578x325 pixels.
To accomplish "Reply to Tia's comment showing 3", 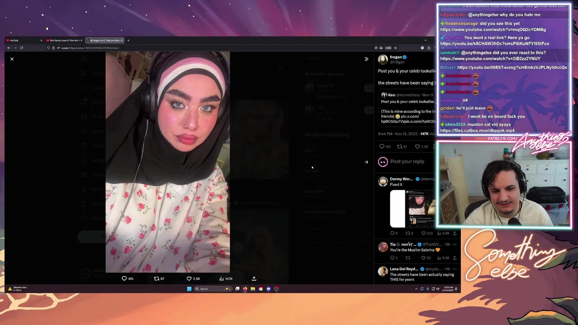I will click(392, 258).
